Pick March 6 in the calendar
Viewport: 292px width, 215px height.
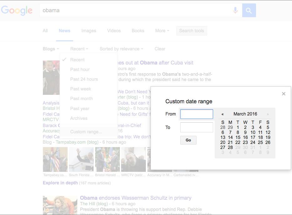[x=223, y=133]
